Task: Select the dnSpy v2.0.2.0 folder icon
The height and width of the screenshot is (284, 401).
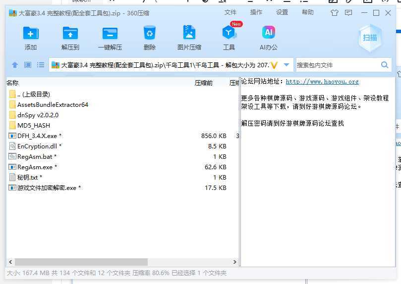Action: (x=12, y=115)
